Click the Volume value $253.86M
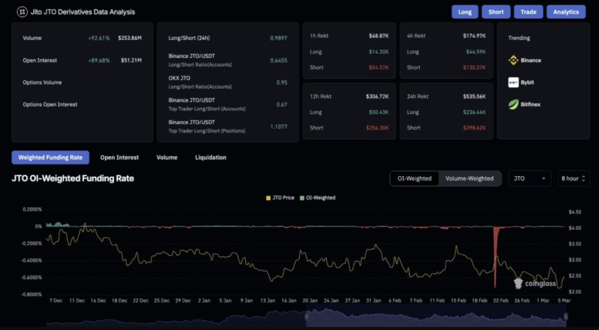The width and height of the screenshot is (599, 330). click(130, 38)
